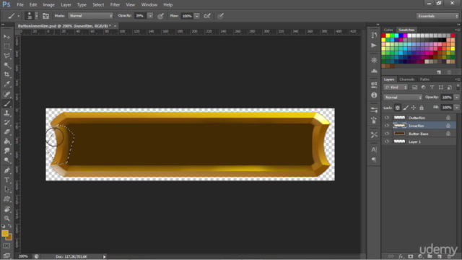Open the Layer menu
This screenshot has width=462, height=260.
tap(66, 5)
